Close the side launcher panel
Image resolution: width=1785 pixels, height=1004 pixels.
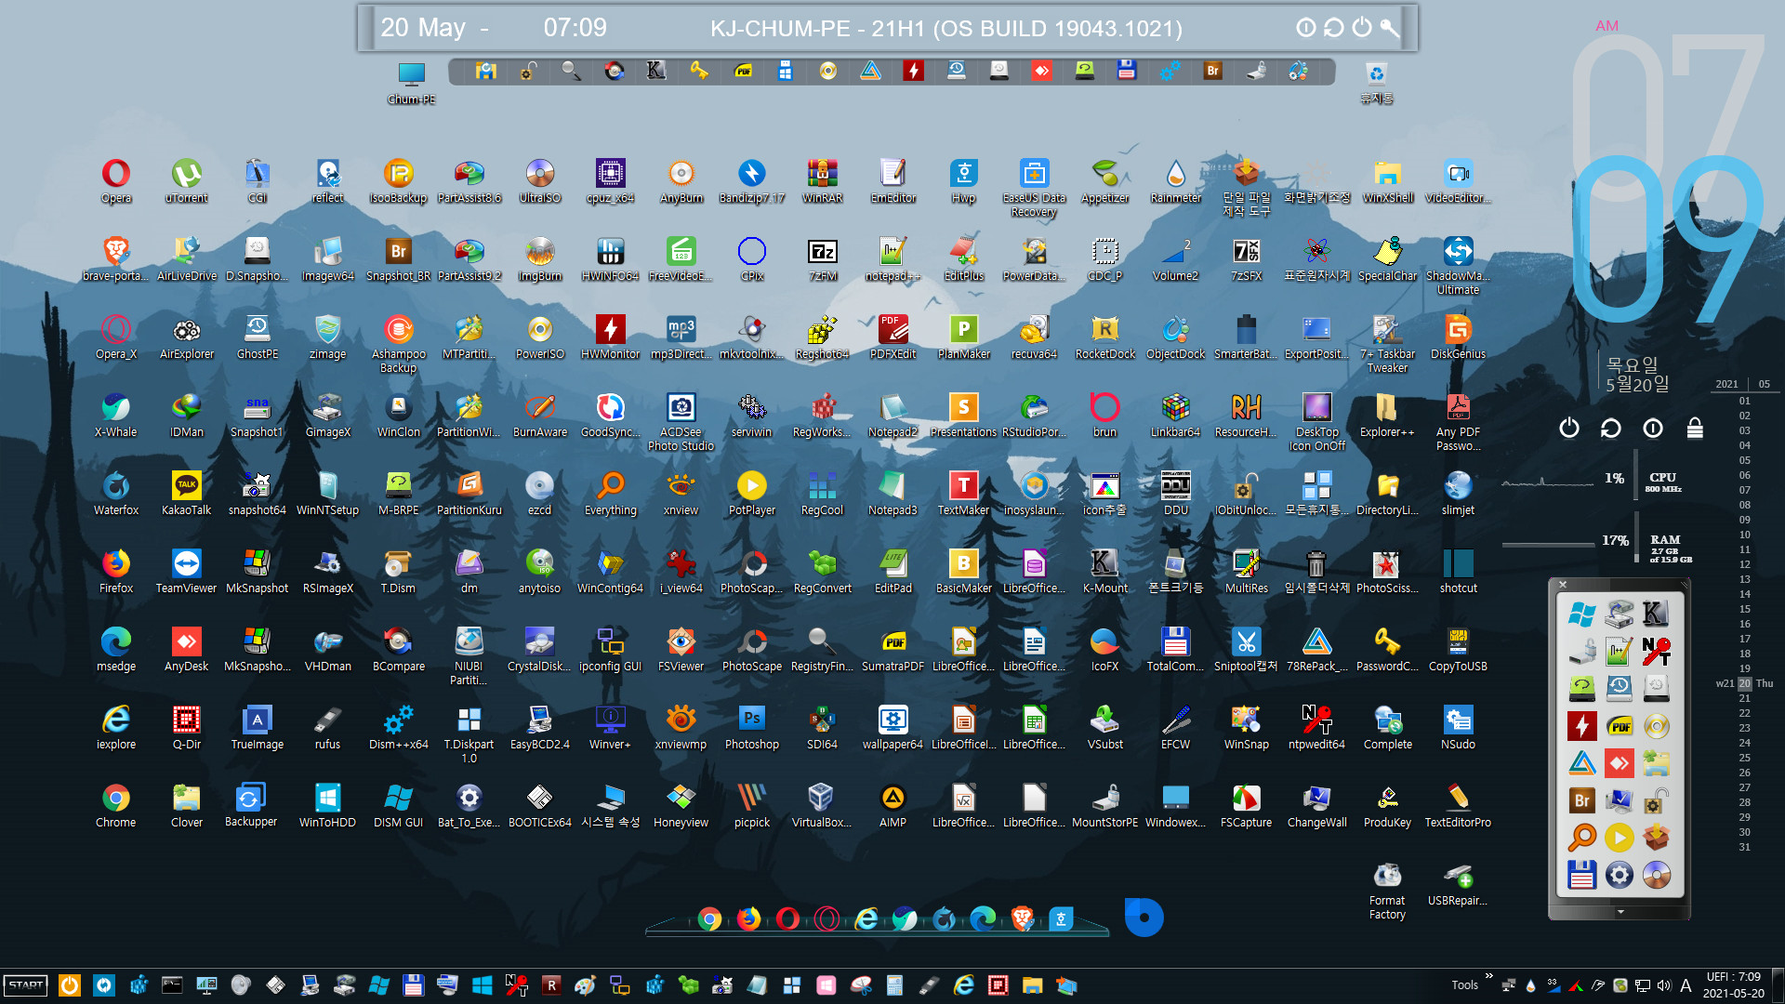[x=1563, y=585]
